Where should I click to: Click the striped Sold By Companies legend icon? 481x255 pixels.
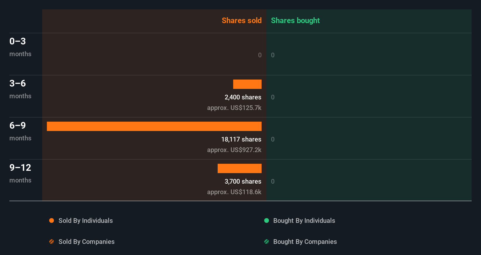click(52, 242)
